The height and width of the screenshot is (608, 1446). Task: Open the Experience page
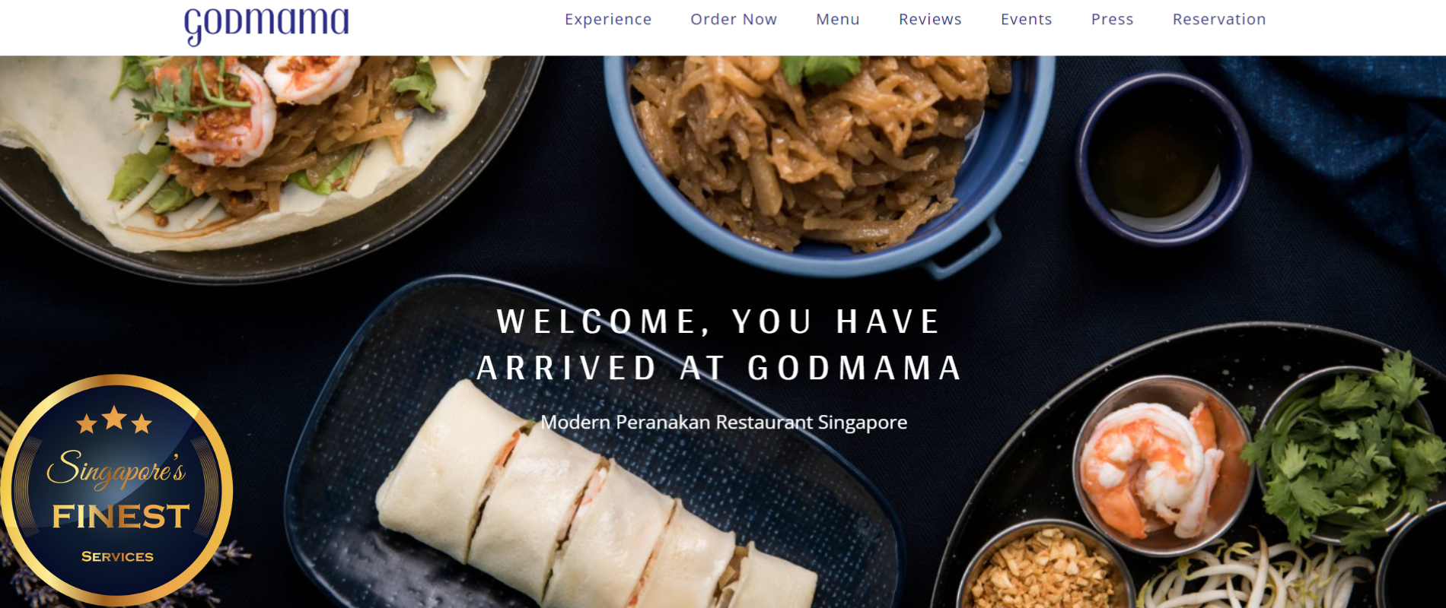pyautogui.click(x=608, y=19)
